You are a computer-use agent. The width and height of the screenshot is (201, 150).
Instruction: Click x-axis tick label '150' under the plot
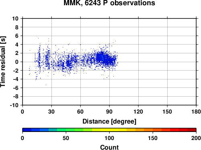click(x=167, y=111)
